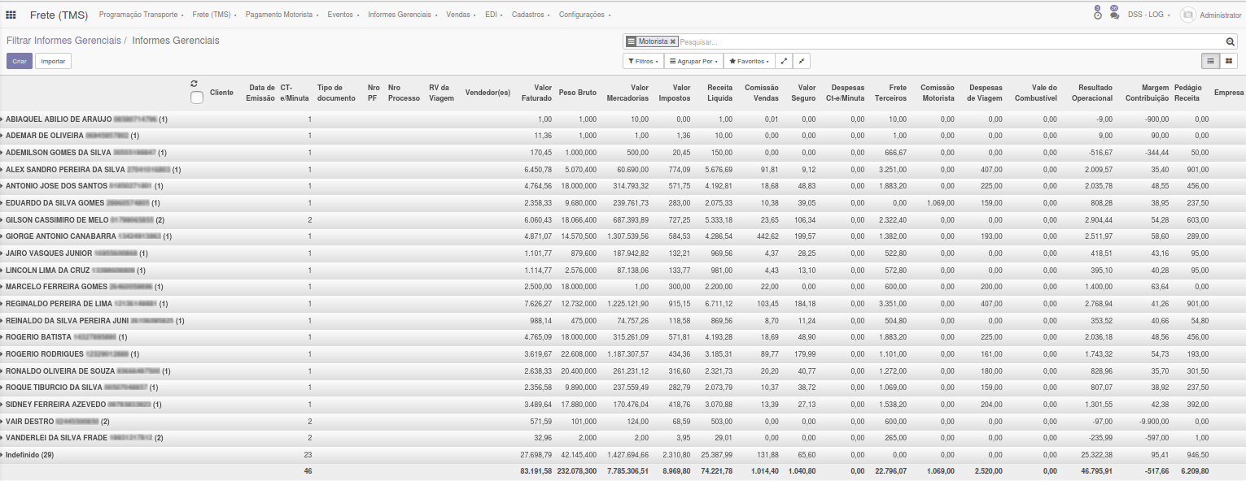Open the Configurações menu
Image resolution: width=1246 pixels, height=481 pixels.
(x=584, y=15)
